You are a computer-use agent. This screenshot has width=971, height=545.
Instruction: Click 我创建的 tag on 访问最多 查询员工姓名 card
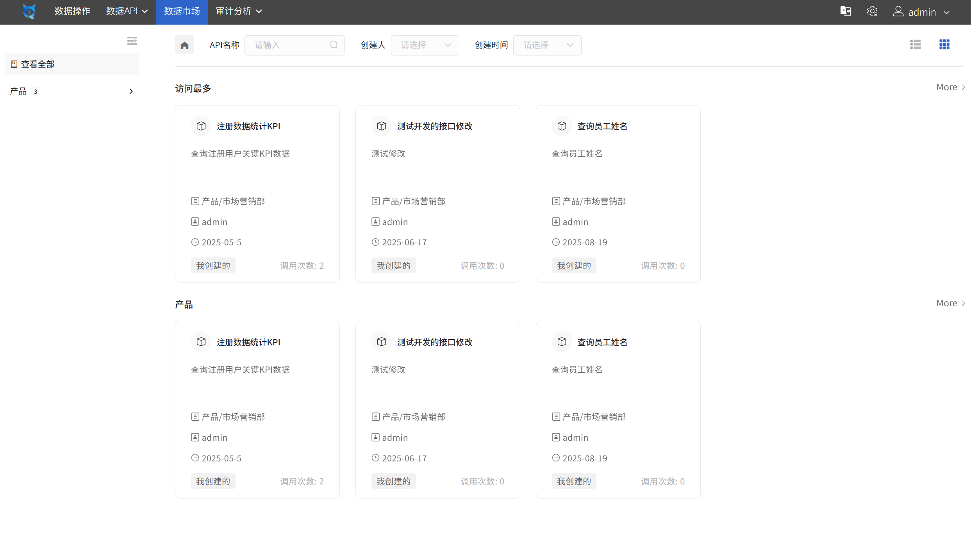[x=574, y=266]
